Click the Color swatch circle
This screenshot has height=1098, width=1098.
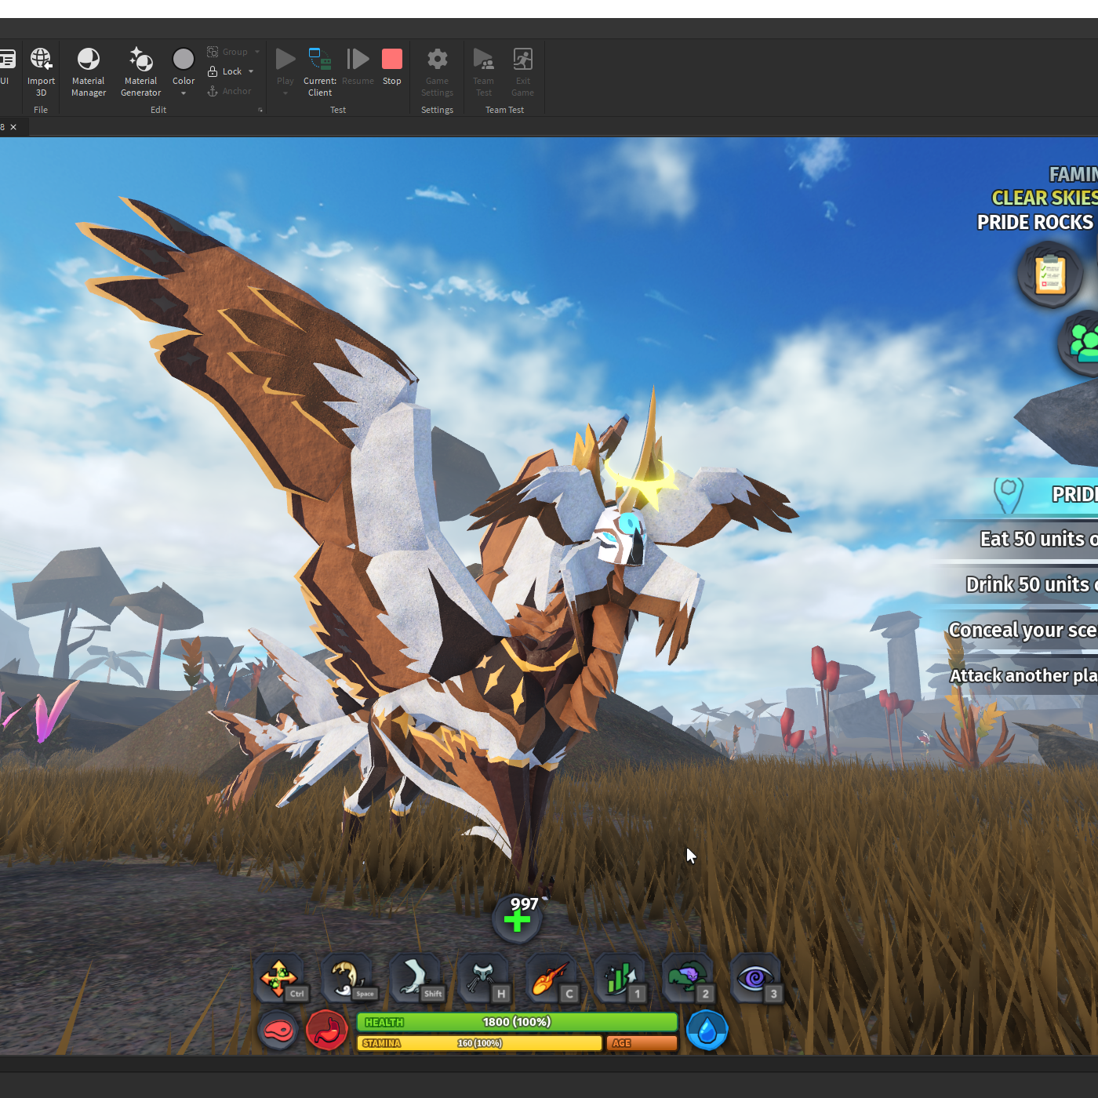pyautogui.click(x=184, y=60)
